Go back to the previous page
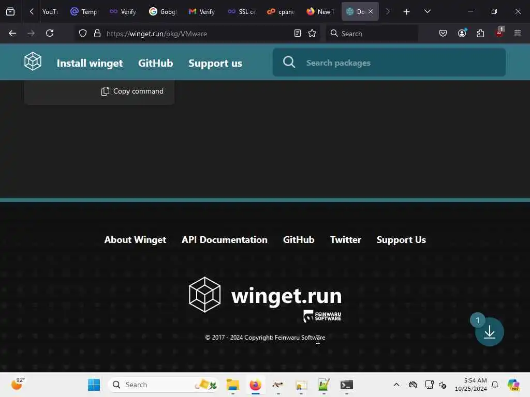The height and width of the screenshot is (397, 530). coord(12,33)
